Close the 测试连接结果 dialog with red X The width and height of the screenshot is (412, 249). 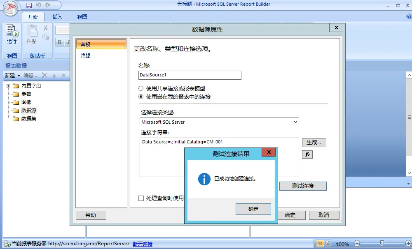tap(269, 152)
